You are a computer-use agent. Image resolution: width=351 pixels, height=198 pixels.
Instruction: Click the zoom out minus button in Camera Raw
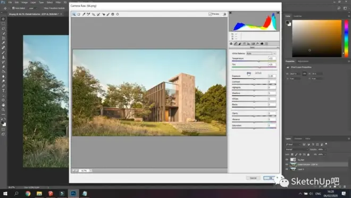pos(73,170)
